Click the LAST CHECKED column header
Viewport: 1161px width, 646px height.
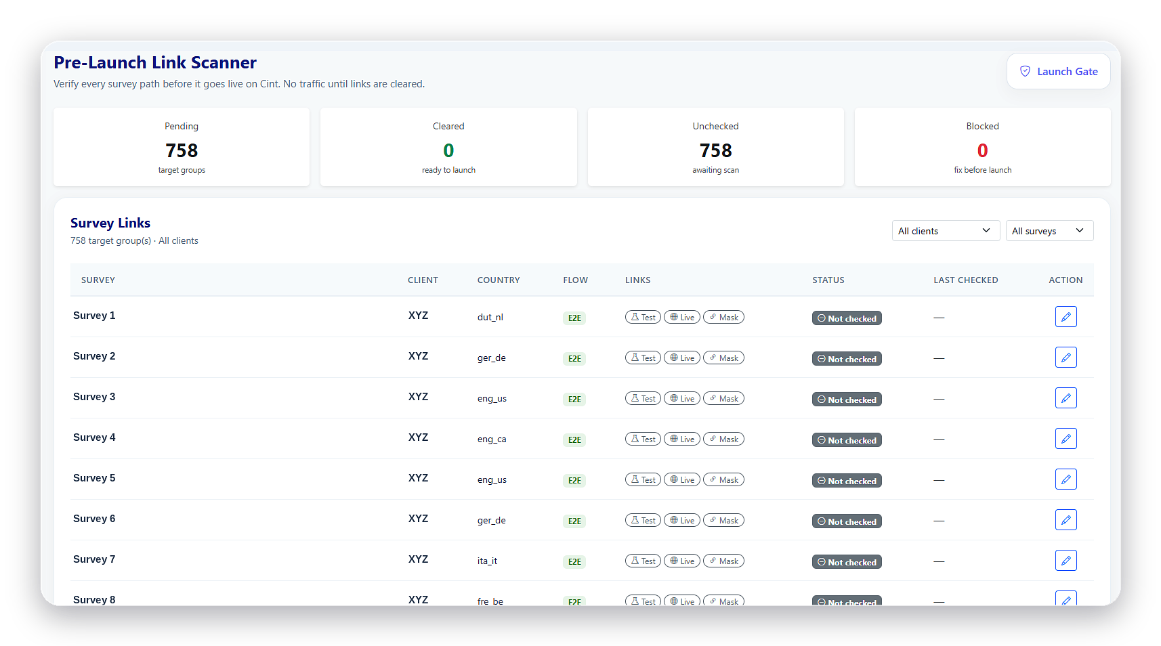pyautogui.click(x=965, y=280)
